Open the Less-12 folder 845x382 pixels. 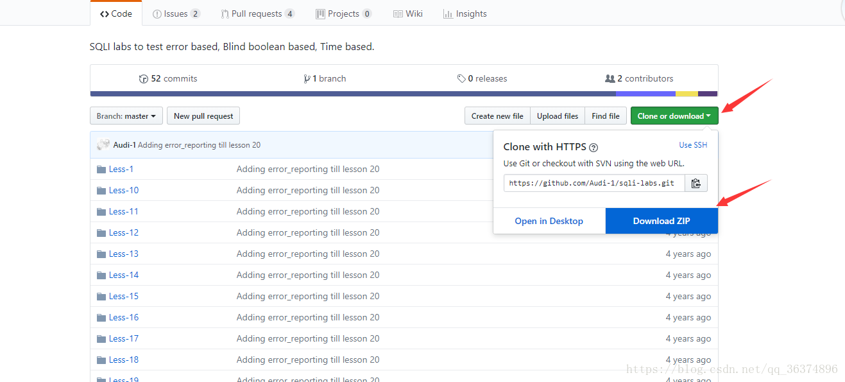(x=124, y=232)
